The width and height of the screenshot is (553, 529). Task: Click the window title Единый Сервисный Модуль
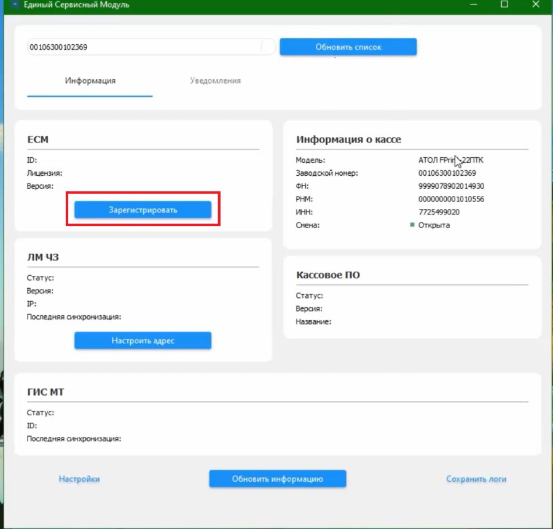coord(77,5)
